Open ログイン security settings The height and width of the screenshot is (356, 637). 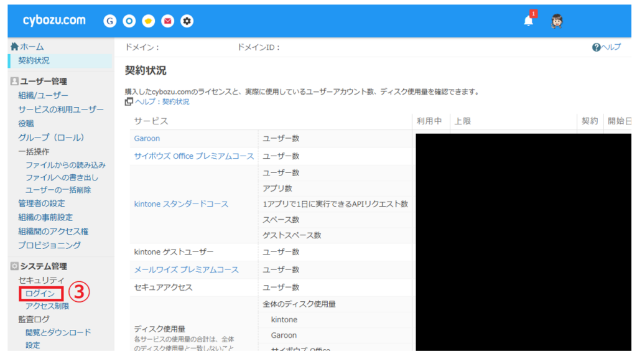(40, 293)
